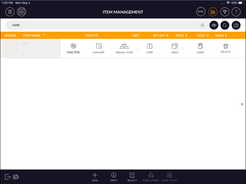The image size is (246, 184).
Task: Tap the calendar 02 icon
Action: pyautogui.click(x=22, y=12)
